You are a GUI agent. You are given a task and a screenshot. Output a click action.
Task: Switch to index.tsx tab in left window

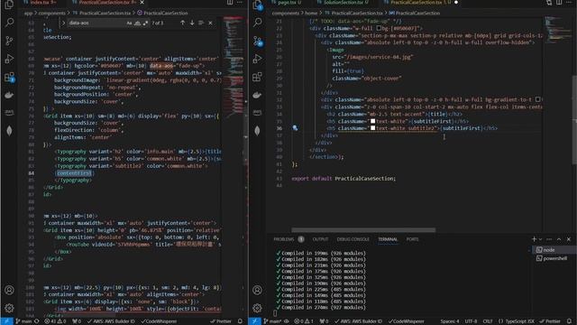click(40, 2)
